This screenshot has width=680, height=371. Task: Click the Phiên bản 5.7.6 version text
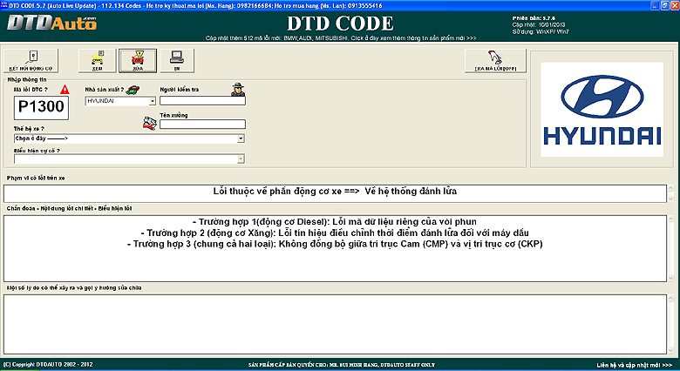pyautogui.click(x=534, y=18)
